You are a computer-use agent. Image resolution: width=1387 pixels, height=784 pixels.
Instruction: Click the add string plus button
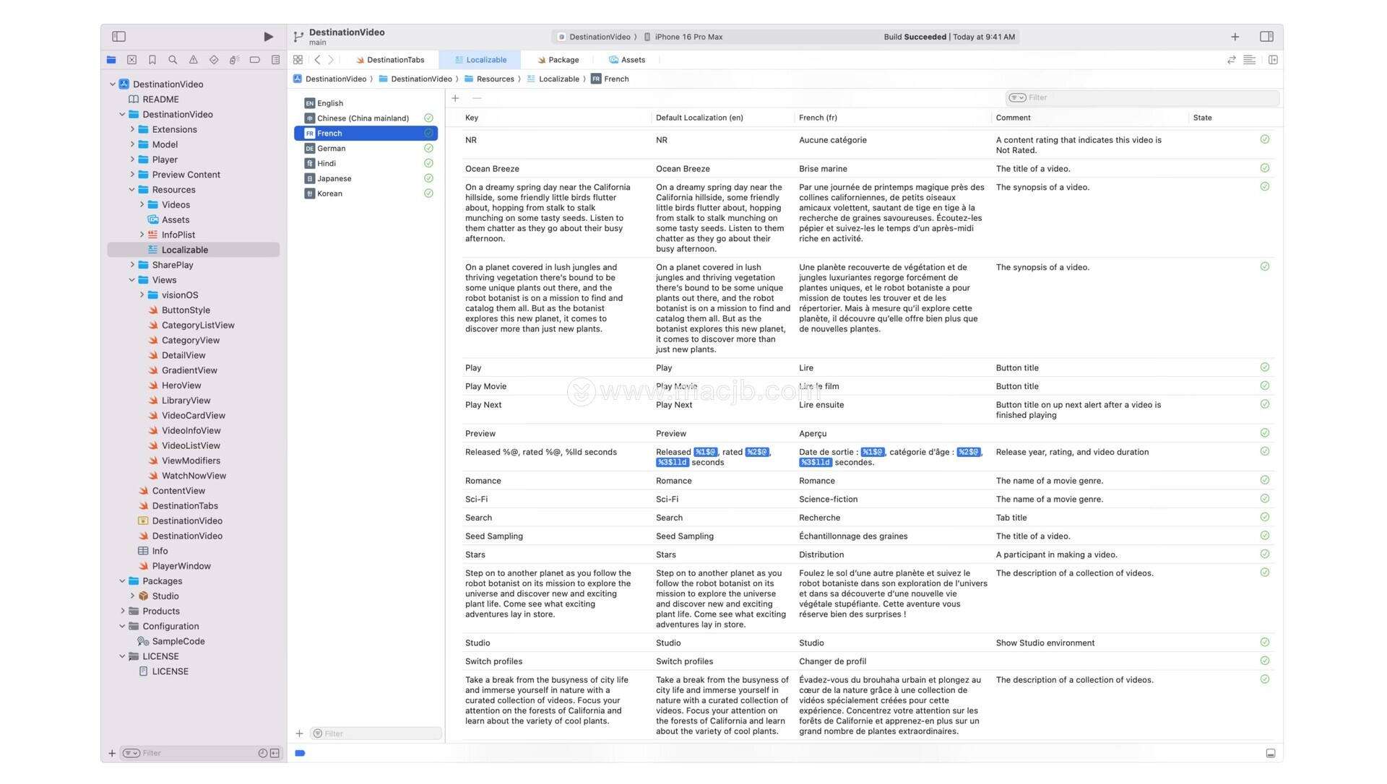tap(455, 98)
